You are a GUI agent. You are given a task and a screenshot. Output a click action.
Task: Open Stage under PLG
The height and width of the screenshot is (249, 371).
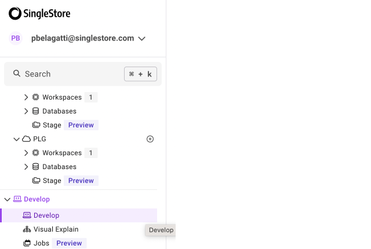pyautogui.click(x=52, y=181)
